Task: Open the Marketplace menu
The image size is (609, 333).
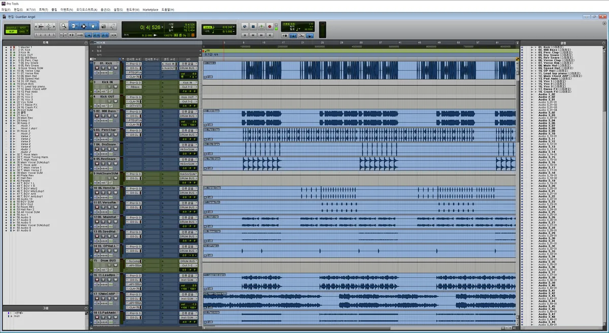Action: (151, 9)
